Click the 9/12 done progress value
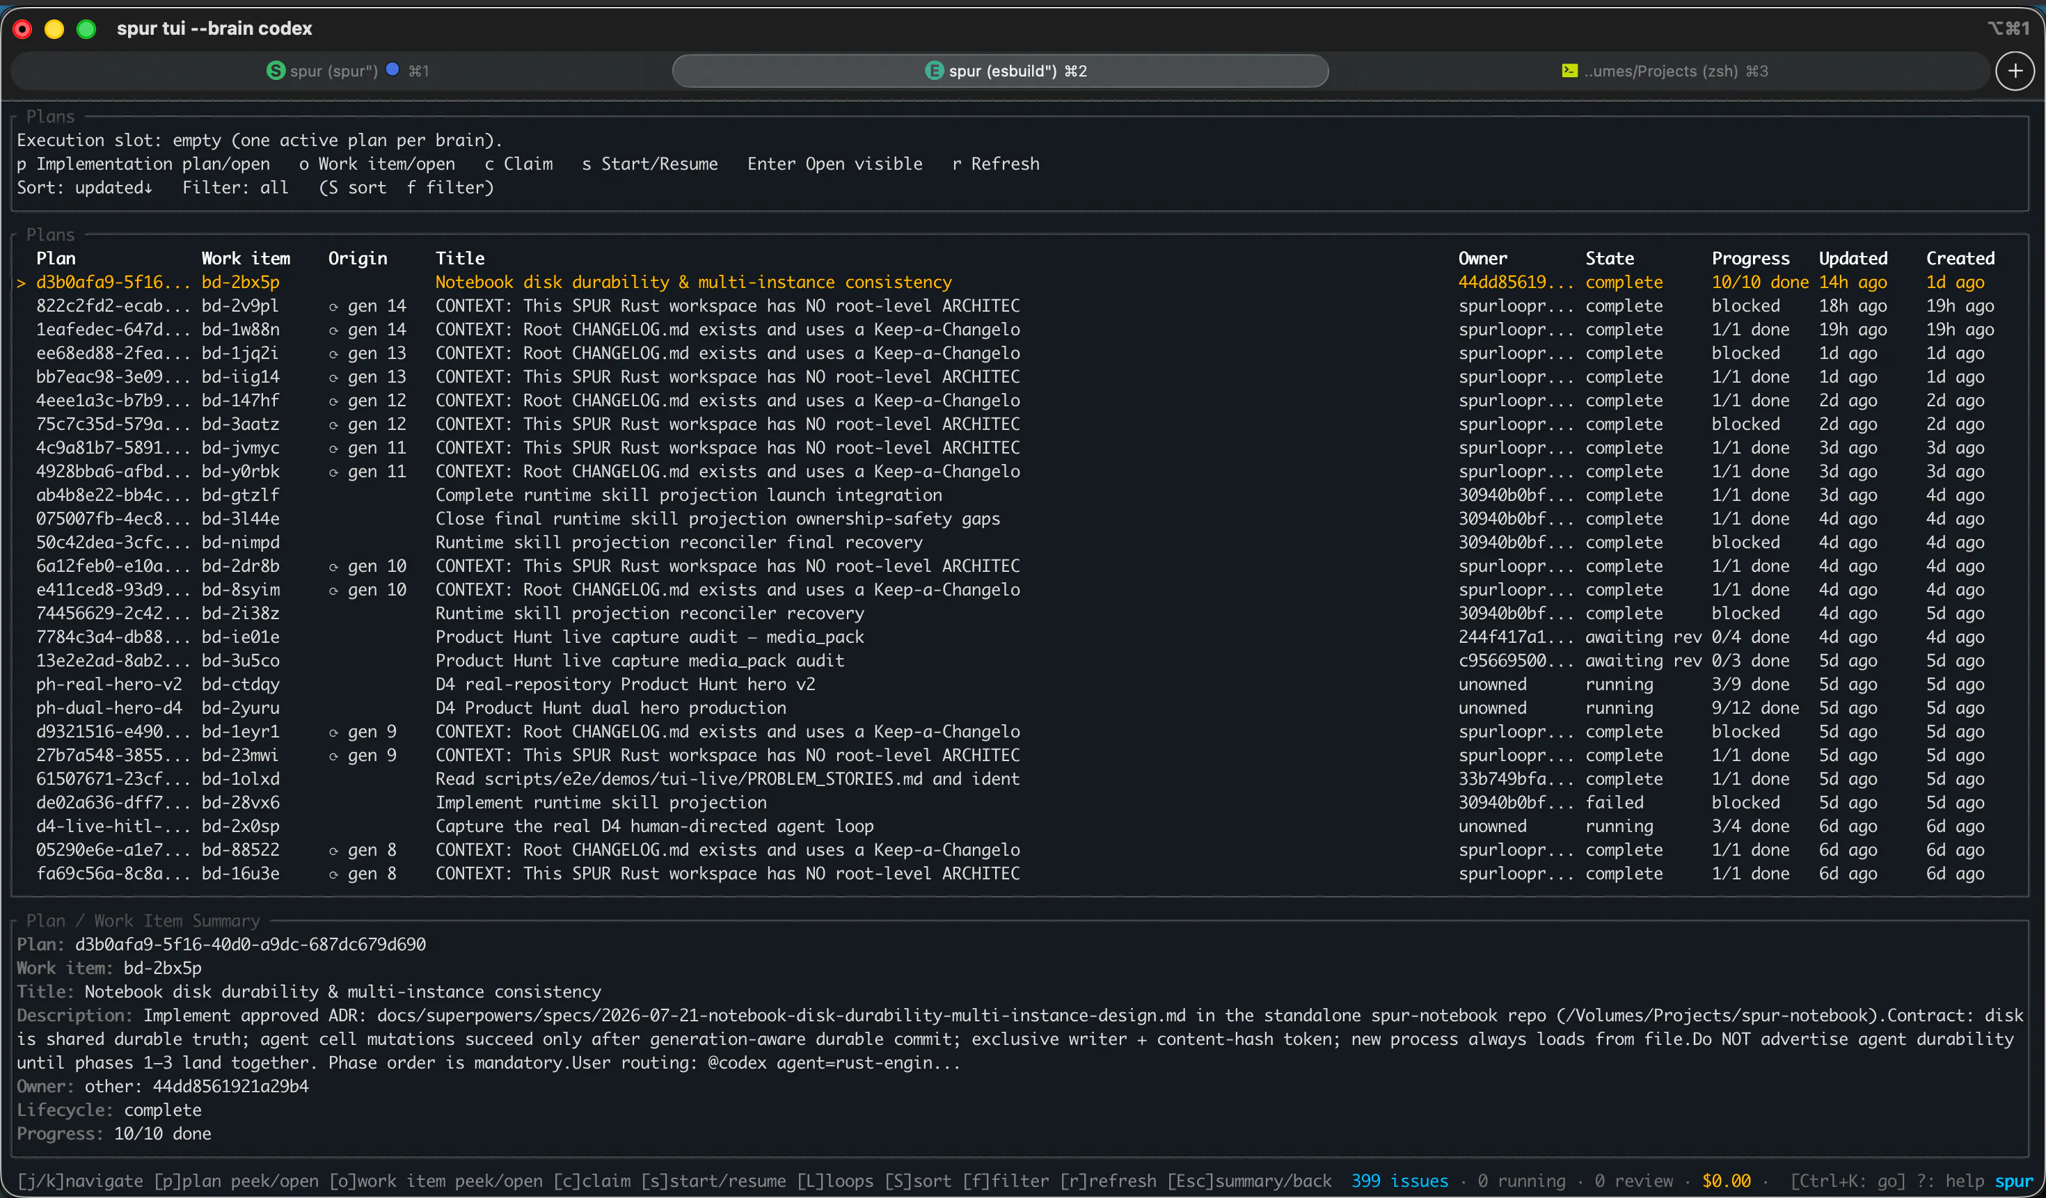The width and height of the screenshot is (2046, 1198). (x=1755, y=708)
